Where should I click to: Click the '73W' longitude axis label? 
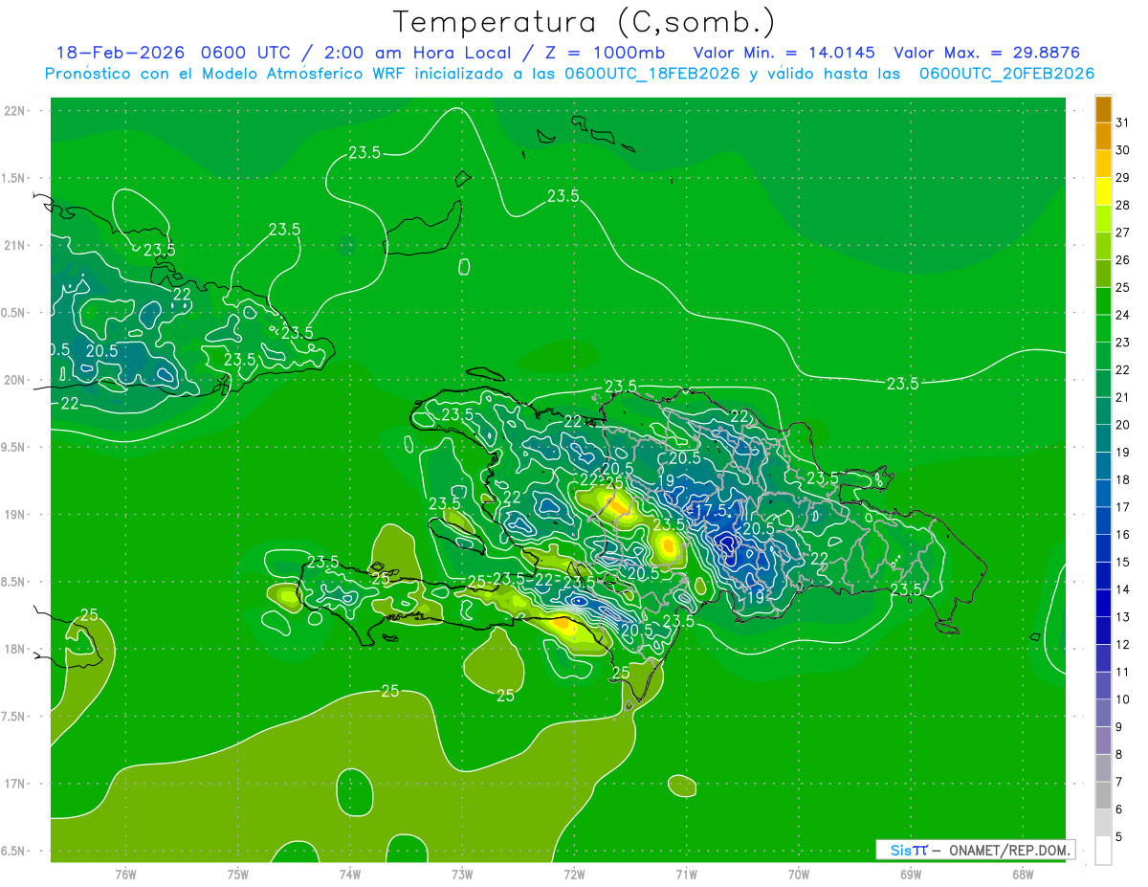click(x=462, y=875)
